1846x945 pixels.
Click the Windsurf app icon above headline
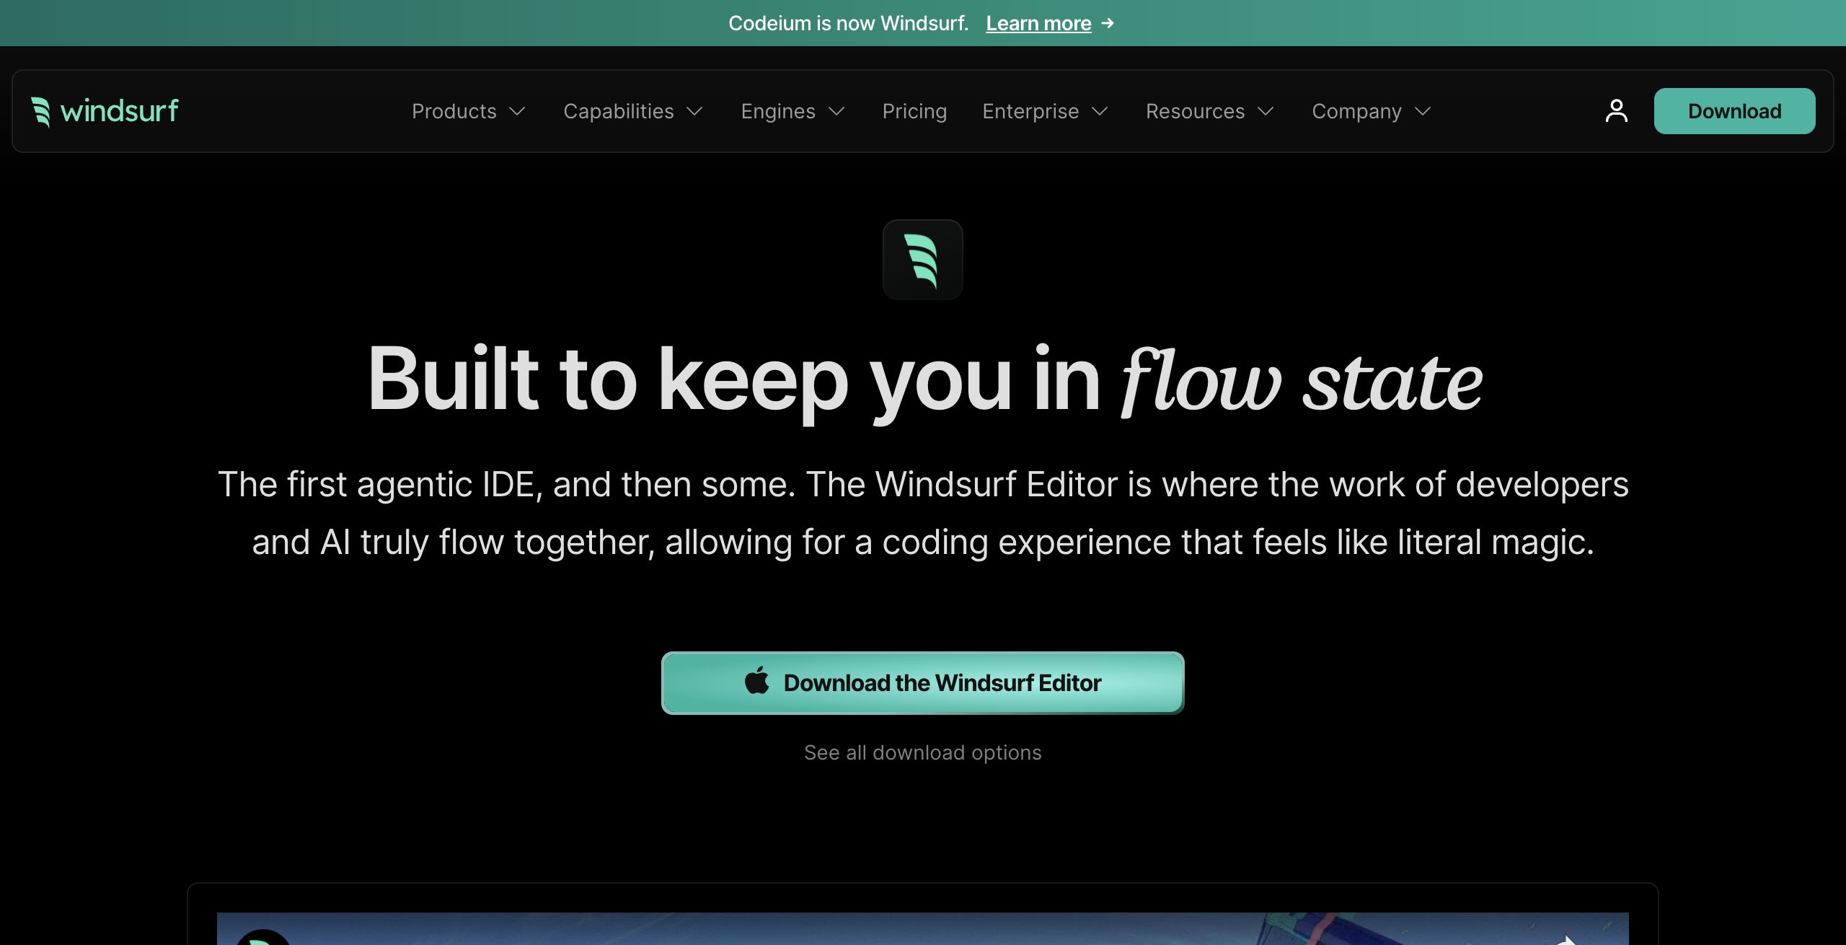coord(922,260)
